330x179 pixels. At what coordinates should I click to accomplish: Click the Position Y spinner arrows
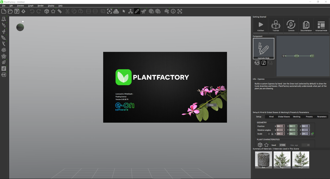[296, 126]
